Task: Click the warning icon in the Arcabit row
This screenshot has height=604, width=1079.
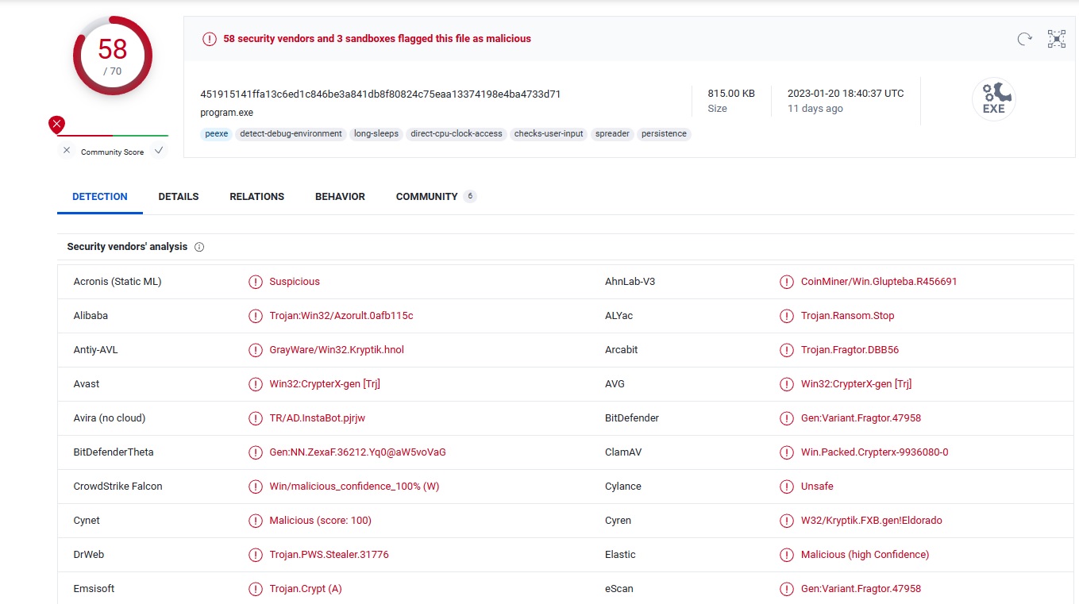Action: click(787, 350)
